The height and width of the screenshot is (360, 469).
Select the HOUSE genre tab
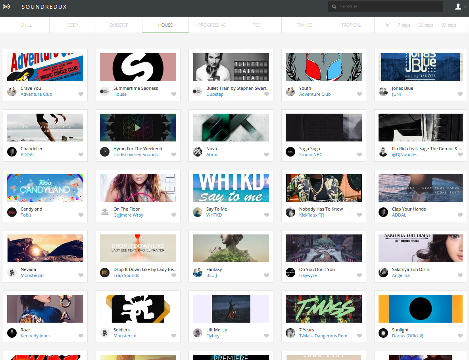click(x=165, y=25)
